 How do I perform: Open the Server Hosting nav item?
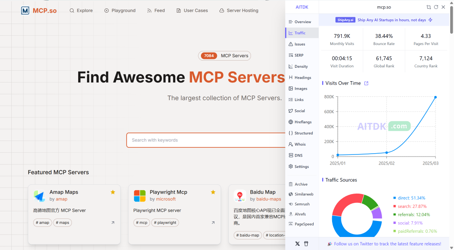point(239,11)
